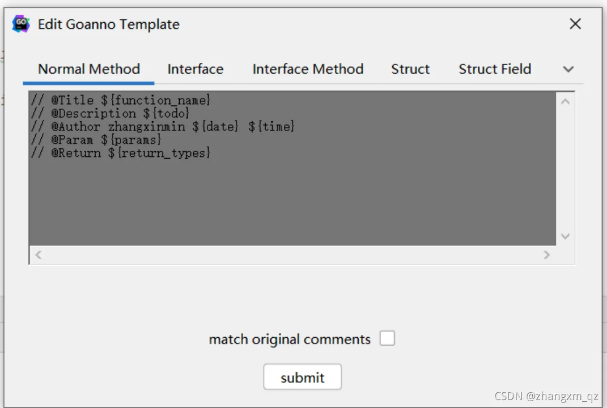Place cursor in the @Title template line
Viewport: 607px width, 408px height.
(x=121, y=100)
